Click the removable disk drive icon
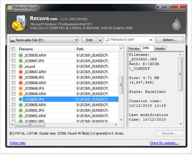The image size is (192, 155). tap(13, 40)
